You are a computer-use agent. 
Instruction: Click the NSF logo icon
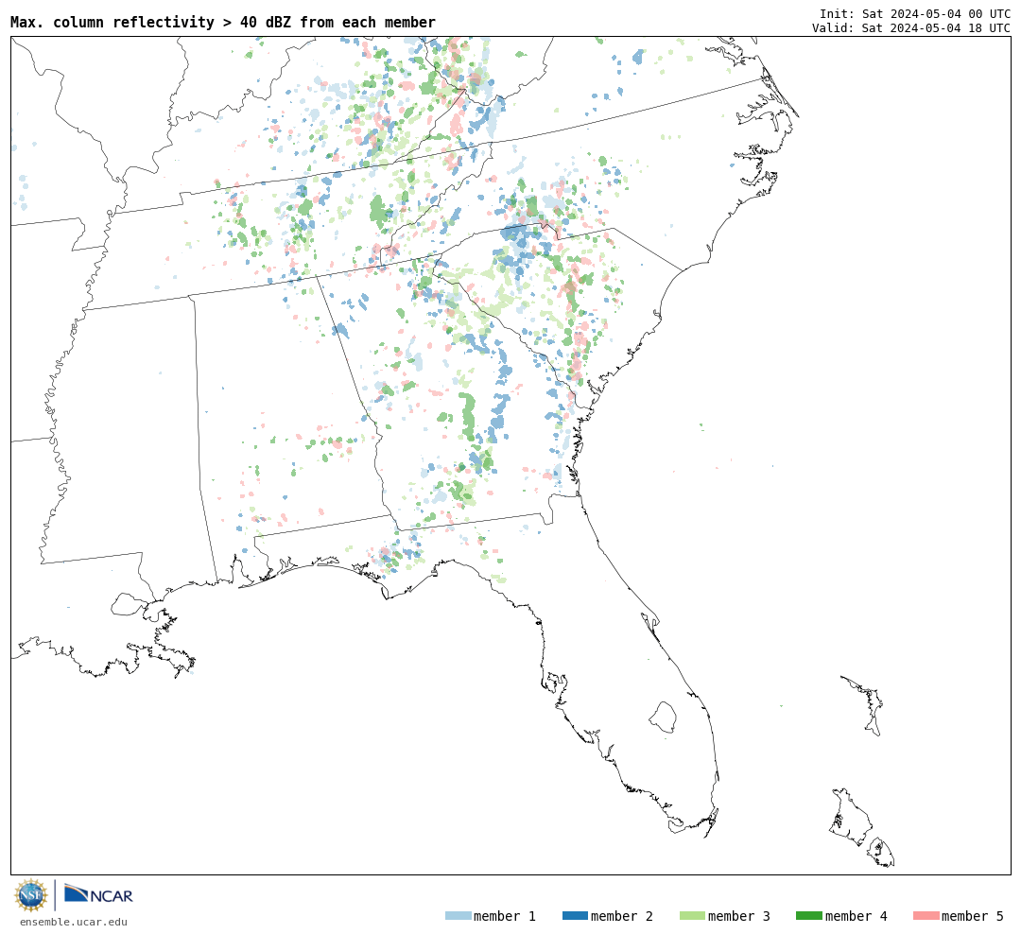[30, 895]
